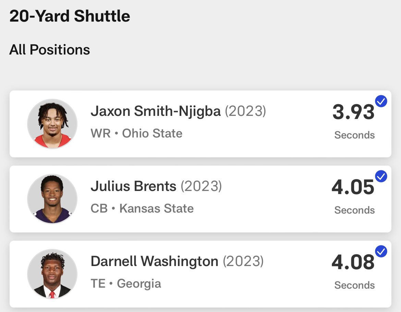Click the blue verified checkmark beside 4.05
This screenshot has width=401, height=312.
click(381, 176)
